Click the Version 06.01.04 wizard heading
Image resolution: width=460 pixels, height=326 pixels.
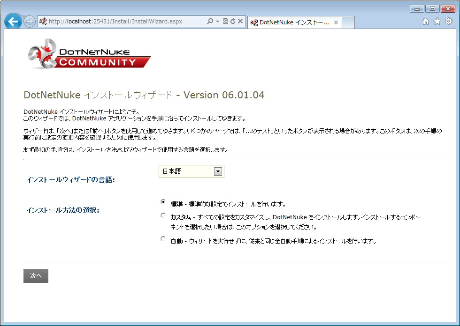(144, 95)
